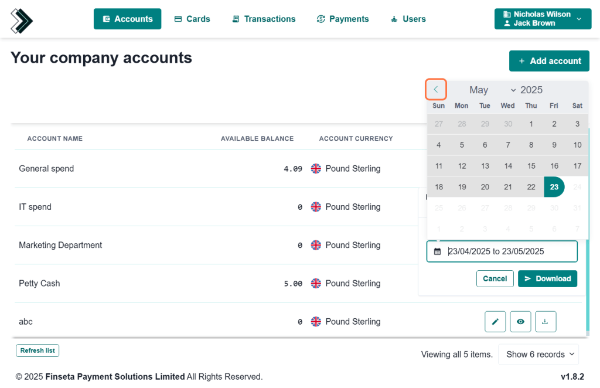Click the company logo icon
The height and width of the screenshot is (388, 600).
tap(22, 21)
